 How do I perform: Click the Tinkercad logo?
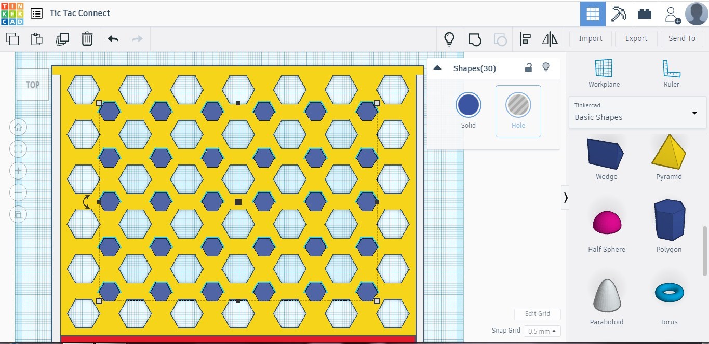click(x=12, y=13)
